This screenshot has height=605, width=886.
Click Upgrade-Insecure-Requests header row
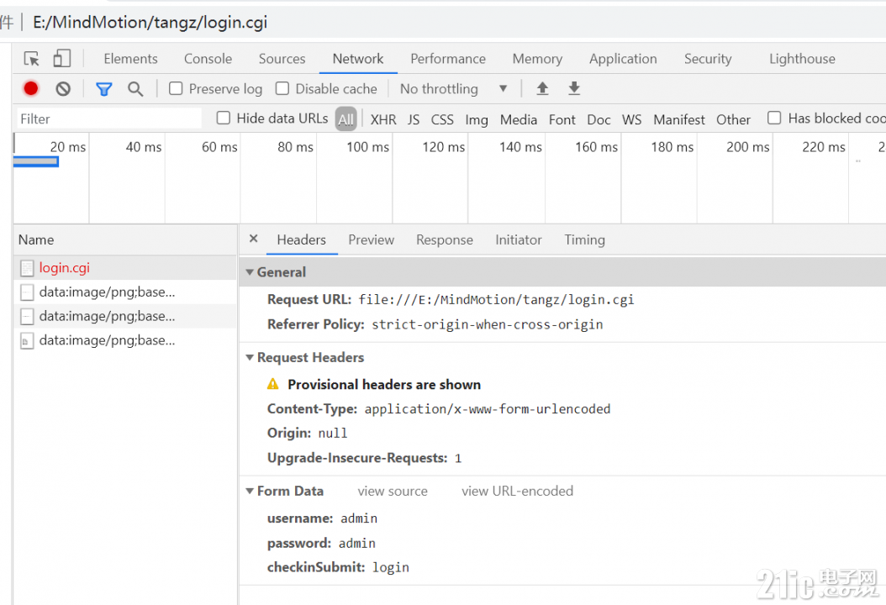click(x=365, y=458)
